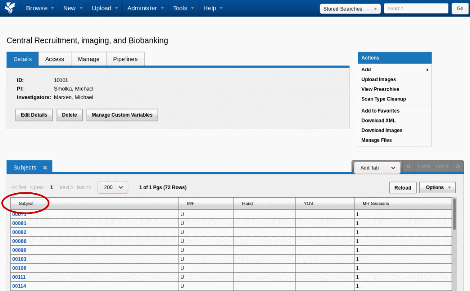Sort by the Subject column header
Screen dimensions: 470x291
tap(26, 204)
